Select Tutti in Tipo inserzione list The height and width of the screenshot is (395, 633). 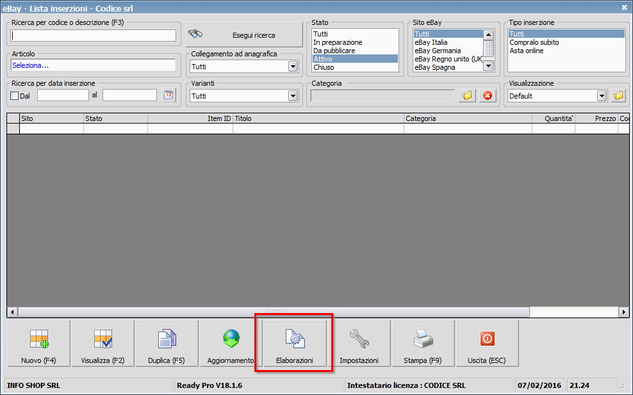coord(566,34)
